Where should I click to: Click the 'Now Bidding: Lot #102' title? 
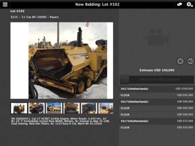[x=97, y=4]
